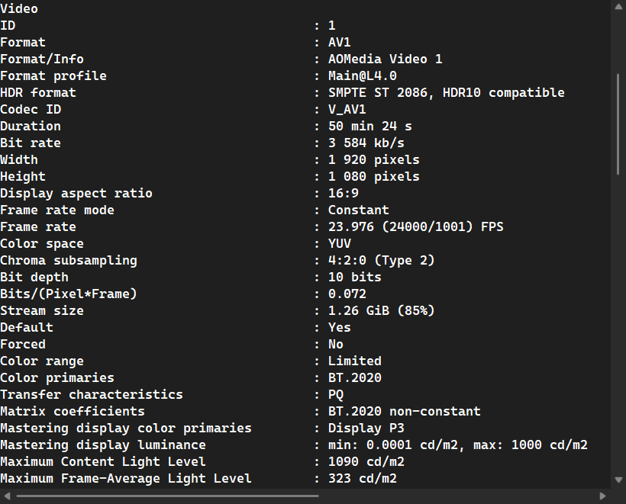The height and width of the screenshot is (504, 626).
Task: Click the "Main@L4.0" format profile value
Action: (x=362, y=76)
